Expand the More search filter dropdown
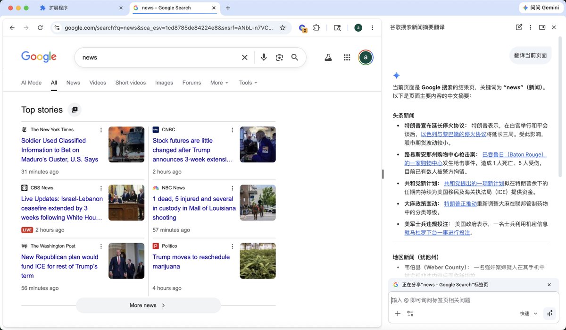The height and width of the screenshot is (330, 566). pos(219,83)
